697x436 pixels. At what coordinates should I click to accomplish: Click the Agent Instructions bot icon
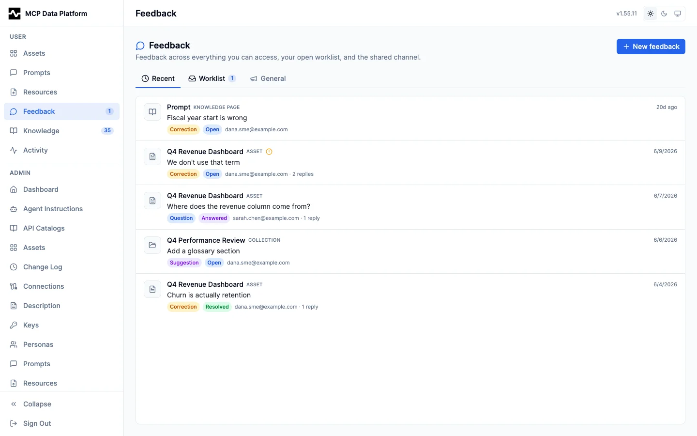tap(14, 209)
